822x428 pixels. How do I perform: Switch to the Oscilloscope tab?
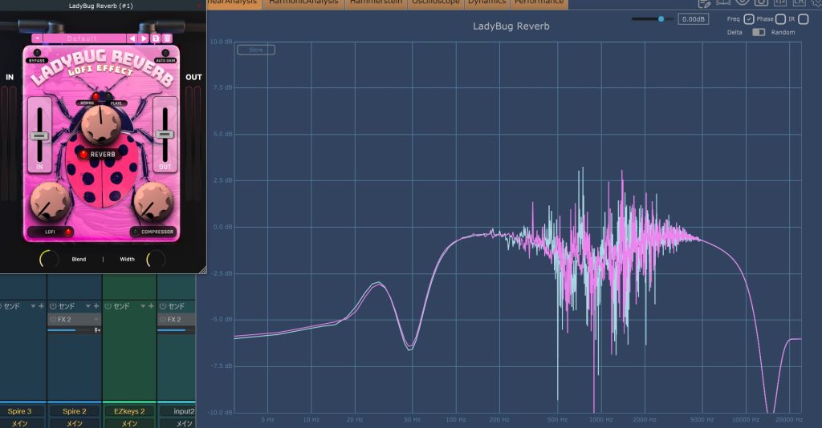[434, 3]
